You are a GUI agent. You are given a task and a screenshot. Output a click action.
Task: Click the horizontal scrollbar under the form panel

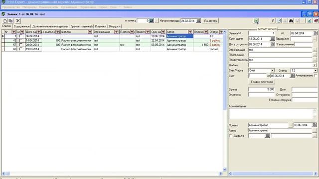tap(273, 174)
